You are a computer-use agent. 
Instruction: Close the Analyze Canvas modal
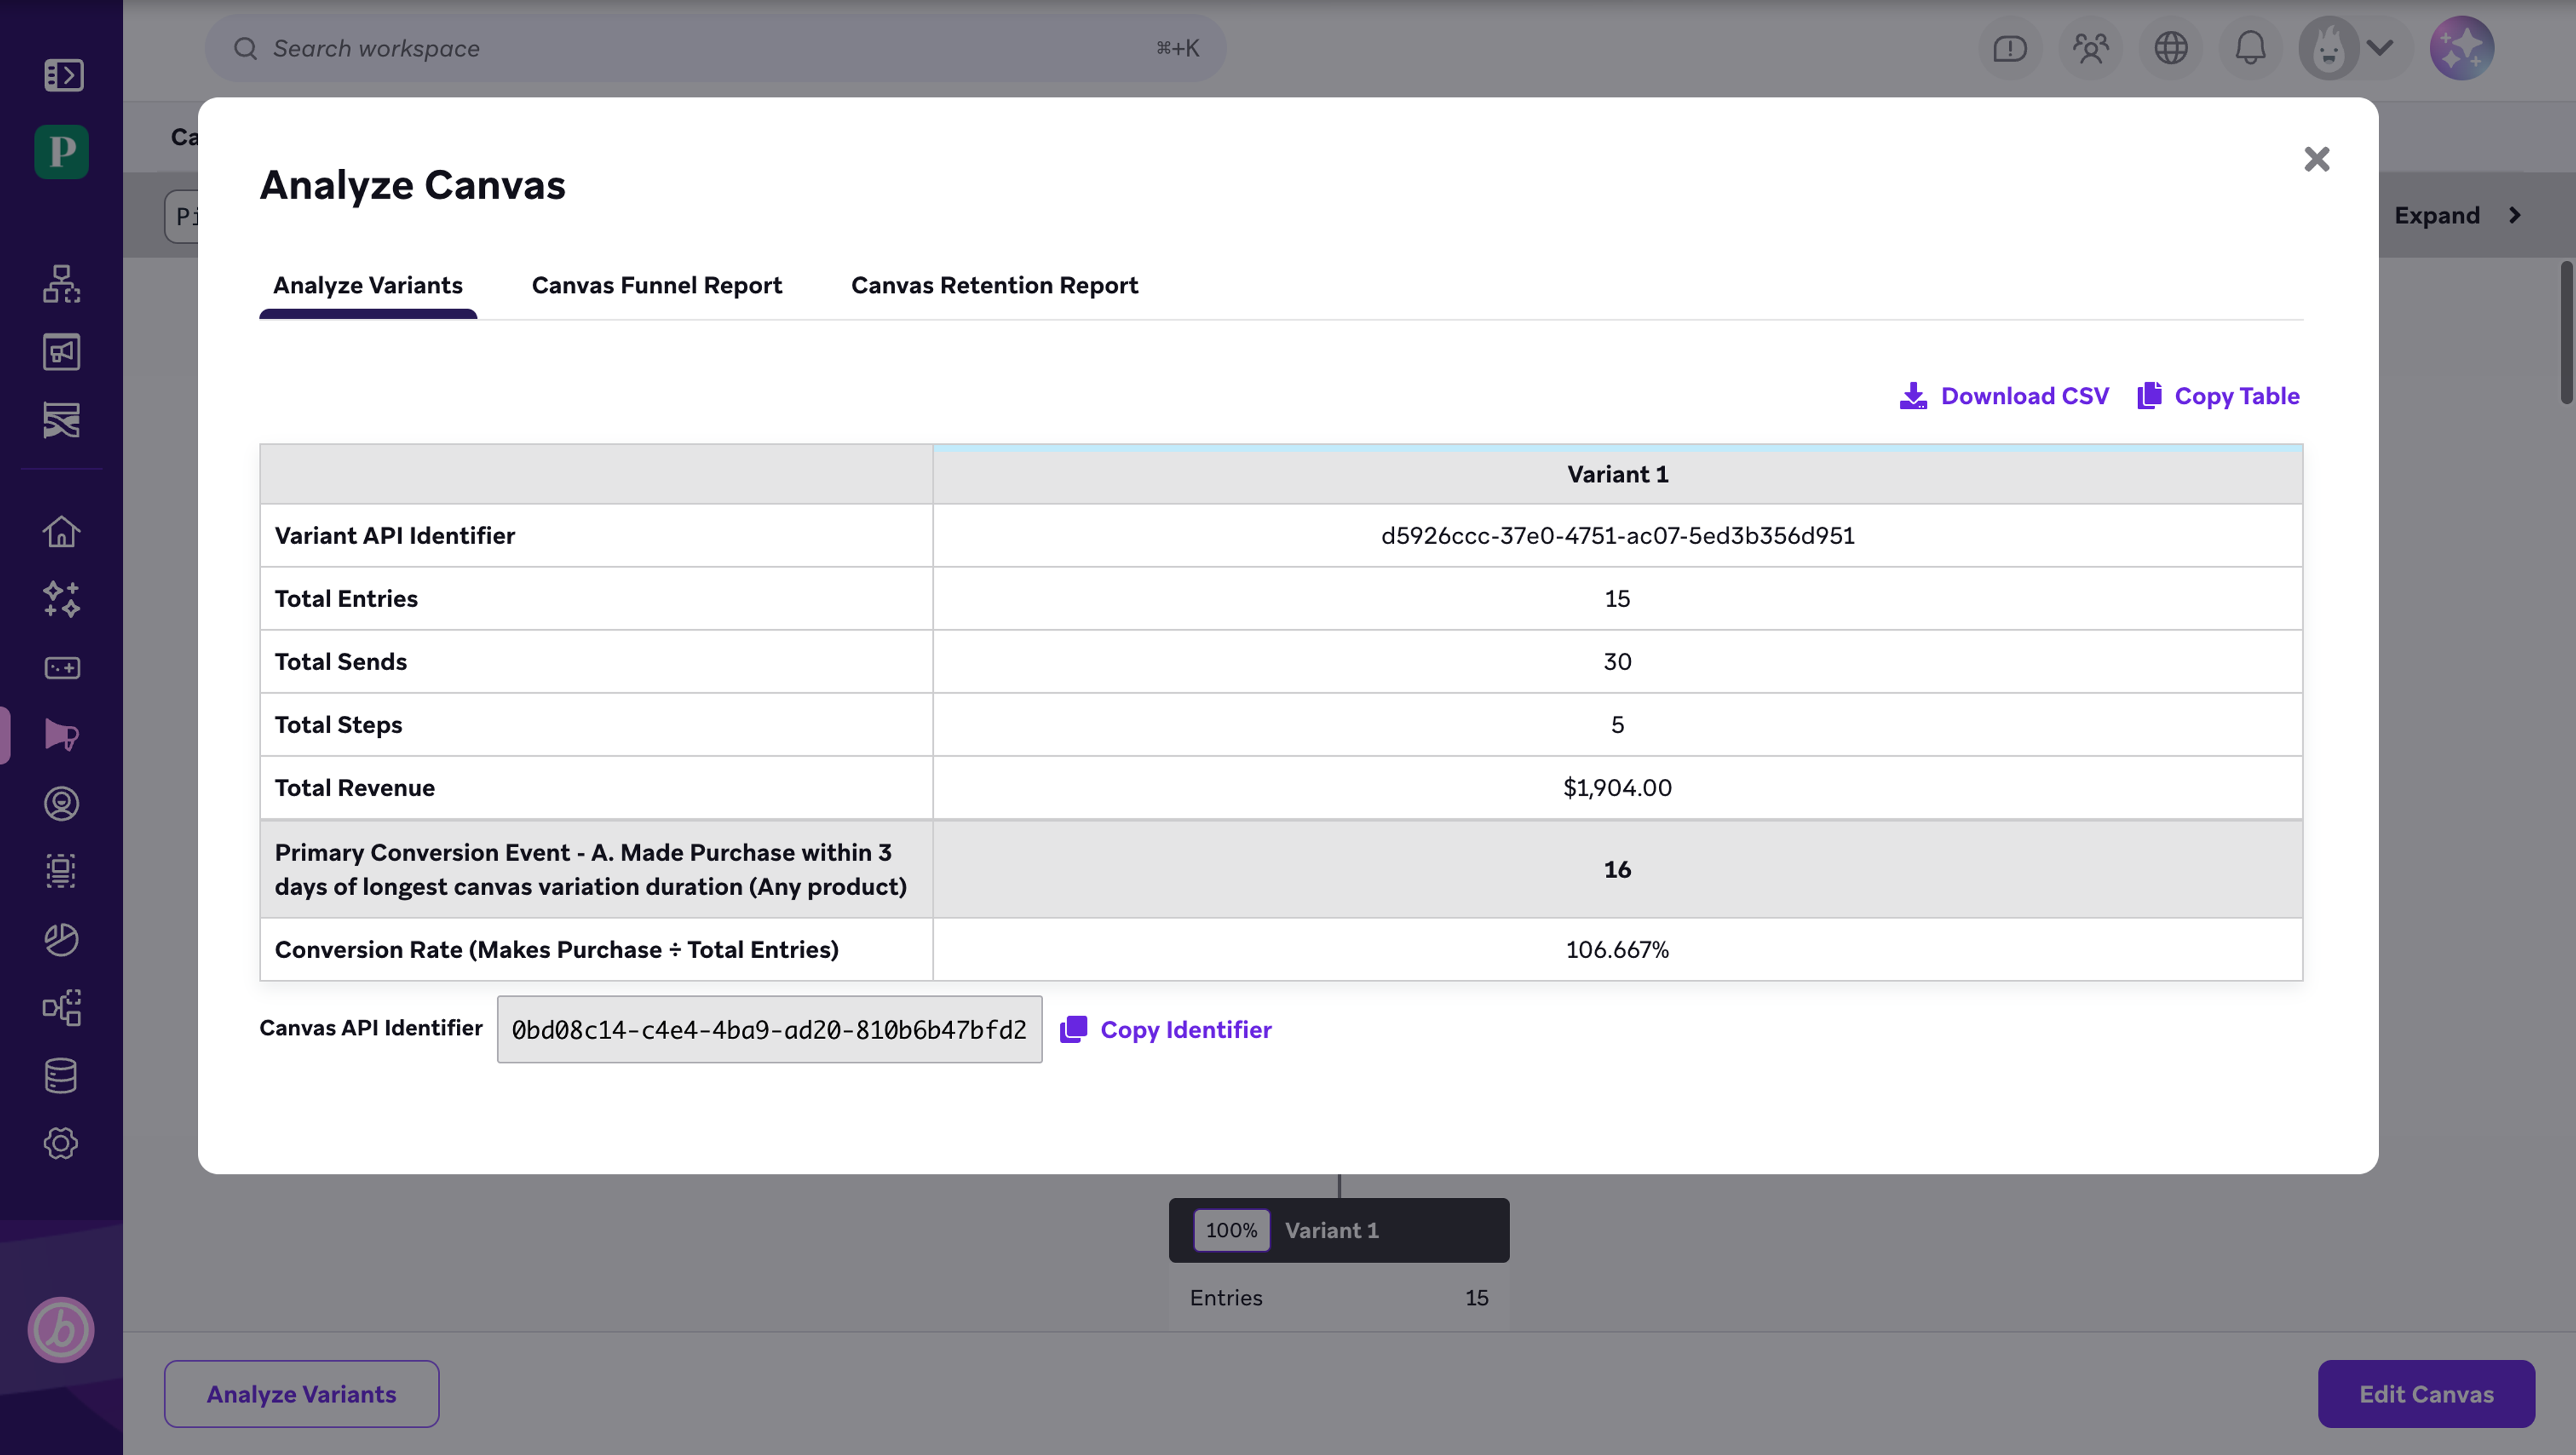click(2316, 159)
